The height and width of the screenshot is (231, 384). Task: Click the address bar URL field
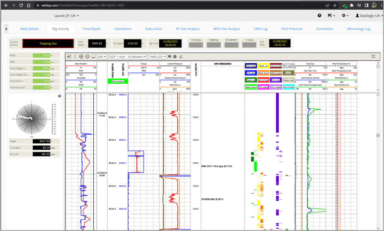[x=179, y=5]
